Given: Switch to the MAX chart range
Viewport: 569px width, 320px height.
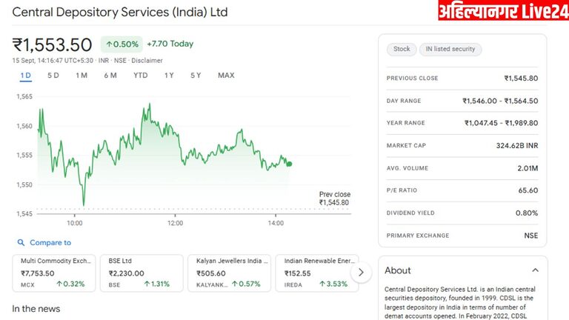Looking at the screenshot, I should [x=226, y=76].
